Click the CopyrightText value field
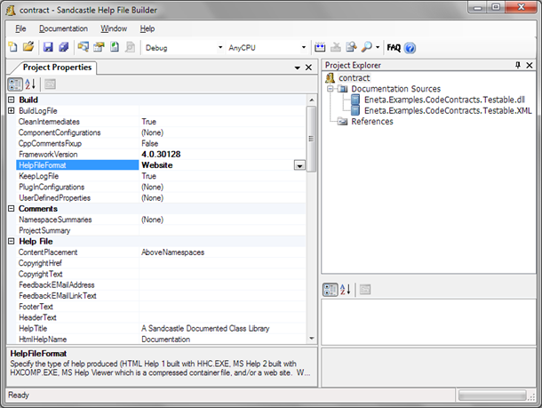The image size is (542, 408). tap(223, 274)
